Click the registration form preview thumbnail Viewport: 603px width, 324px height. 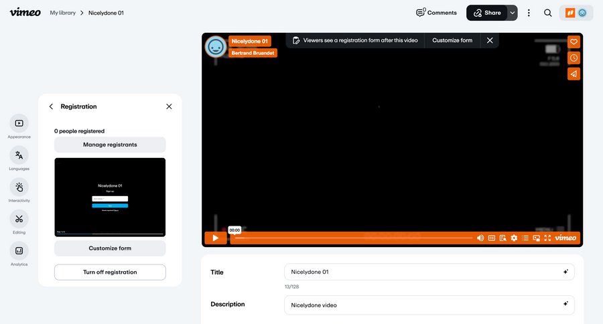coord(110,197)
